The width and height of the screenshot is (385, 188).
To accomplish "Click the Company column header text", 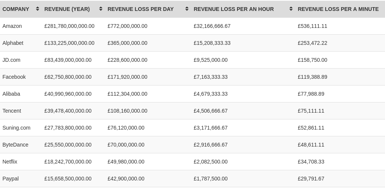I will [16, 9].
